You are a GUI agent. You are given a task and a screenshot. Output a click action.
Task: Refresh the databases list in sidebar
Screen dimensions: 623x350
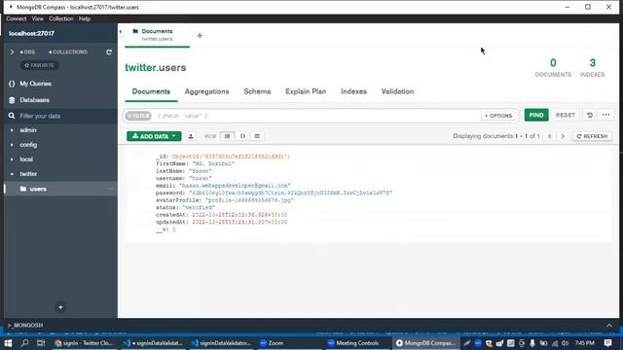pyautogui.click(x=109, y=52)
